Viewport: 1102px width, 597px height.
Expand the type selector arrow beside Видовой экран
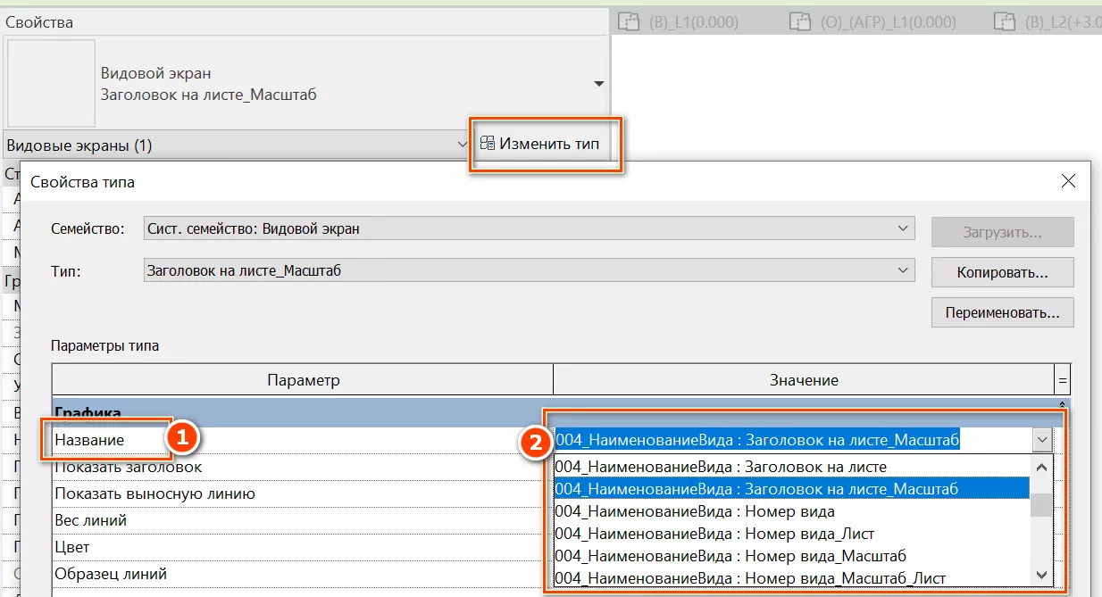tap(597, 84)
